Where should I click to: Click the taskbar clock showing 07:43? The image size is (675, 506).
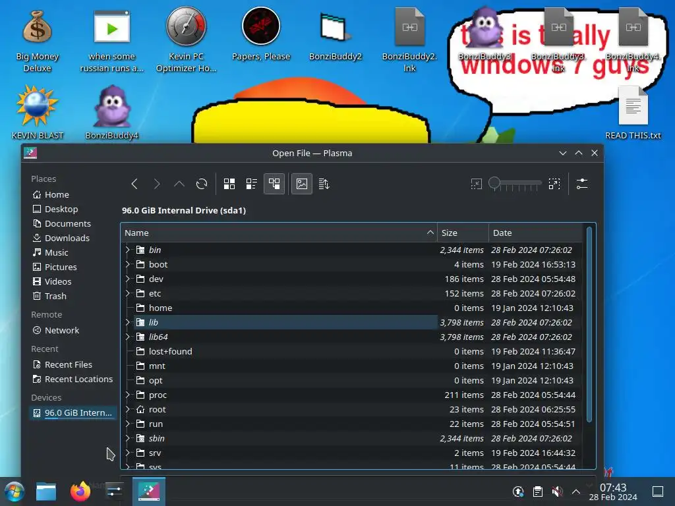tap(613, 492)
